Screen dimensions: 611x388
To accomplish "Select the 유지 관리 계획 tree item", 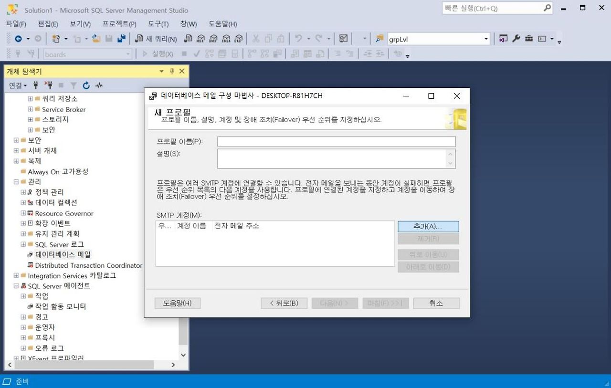I will pyautogui.click(x=57, y=234).
